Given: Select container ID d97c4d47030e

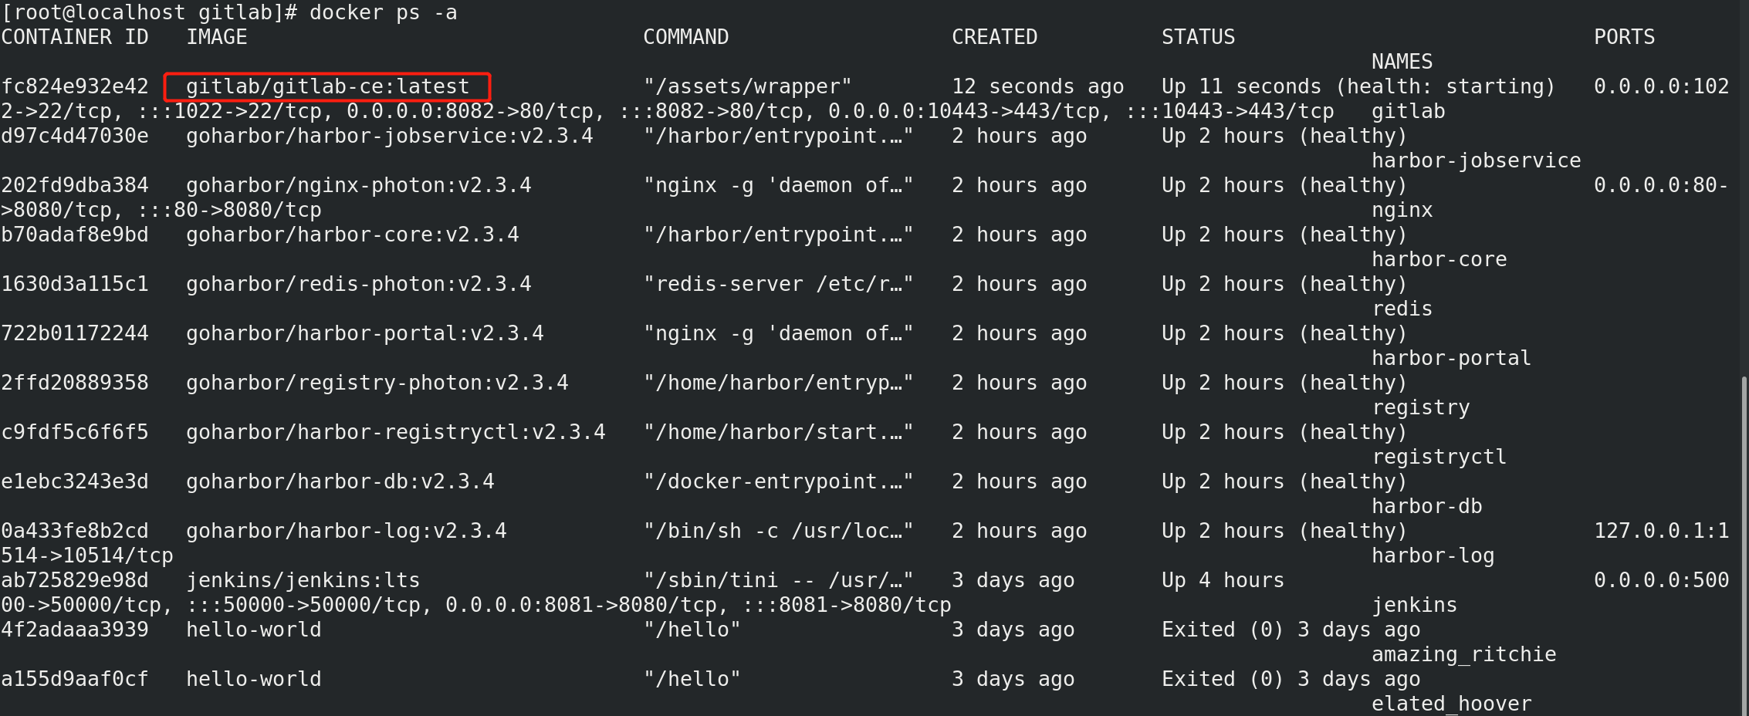Looking at the screenshot, I should click(75, 136).
